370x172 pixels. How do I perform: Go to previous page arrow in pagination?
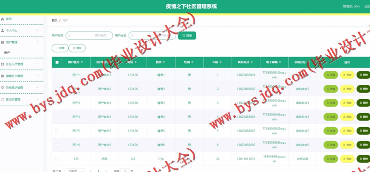[x=91, y=171]
